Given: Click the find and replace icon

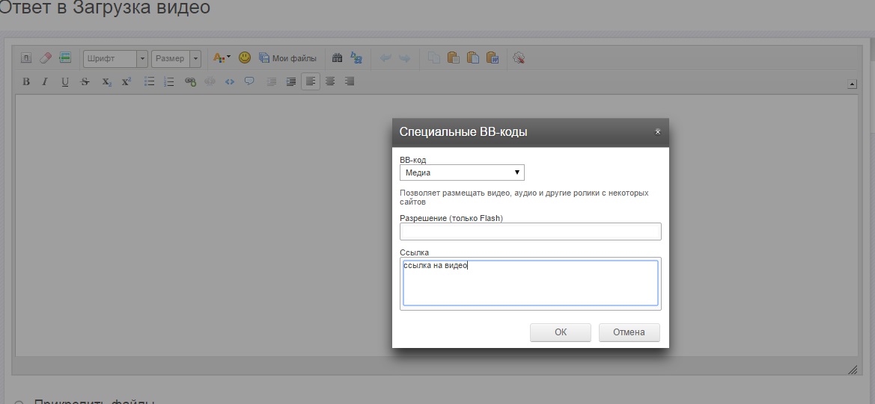Looking at the screenshot, I should pyautogui.click(x=356, y=58).
